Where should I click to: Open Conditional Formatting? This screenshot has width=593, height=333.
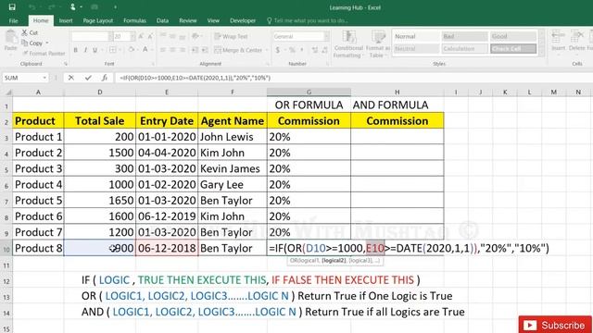click(x=348, y=43)
